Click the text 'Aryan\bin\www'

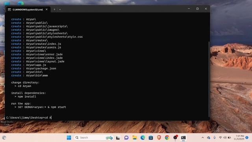[x=37, y=75]
